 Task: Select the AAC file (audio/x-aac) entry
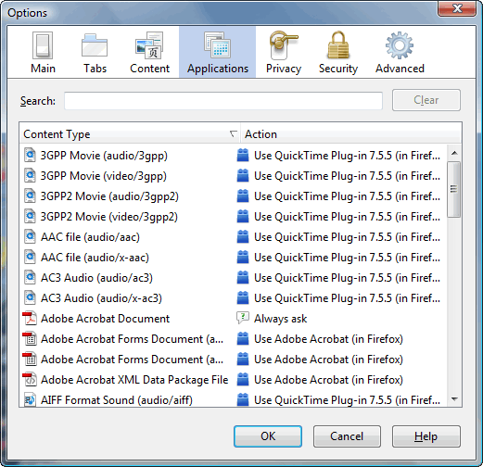pyautogui.click(x=95, y=258)
